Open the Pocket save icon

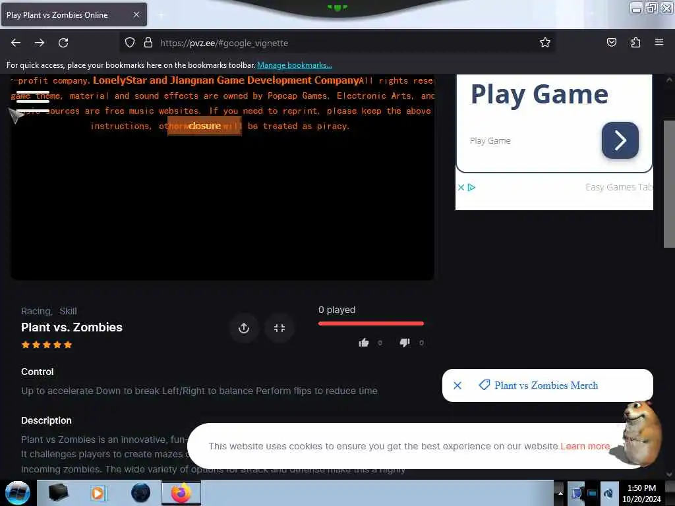611,43
